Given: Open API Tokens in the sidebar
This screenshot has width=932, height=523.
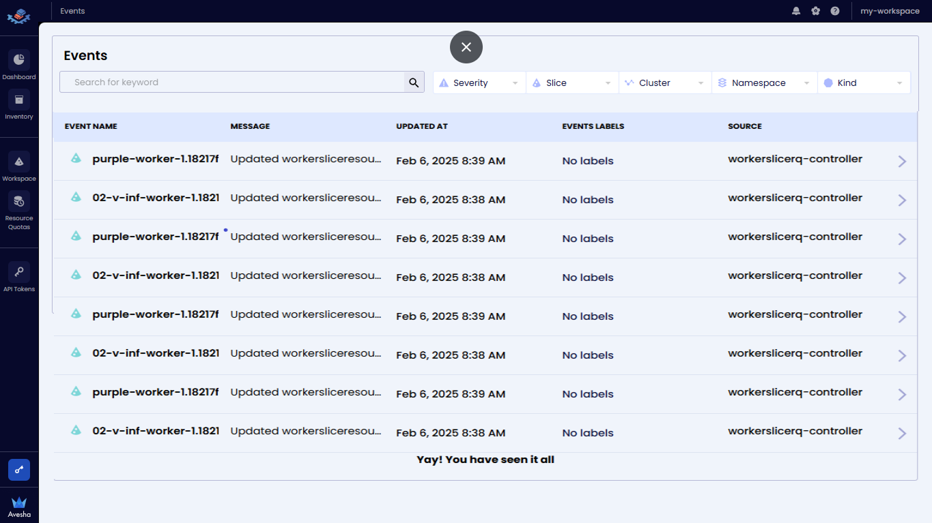Looking at the screenshot, I should point(19,273).
